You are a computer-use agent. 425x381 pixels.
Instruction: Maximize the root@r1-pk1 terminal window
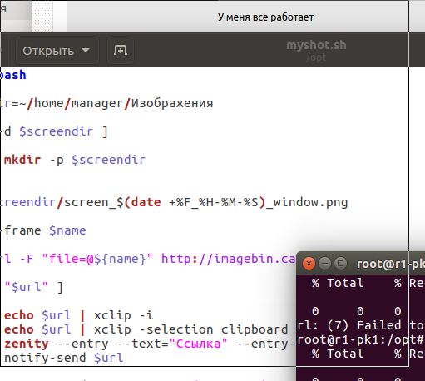pos(340,264)
